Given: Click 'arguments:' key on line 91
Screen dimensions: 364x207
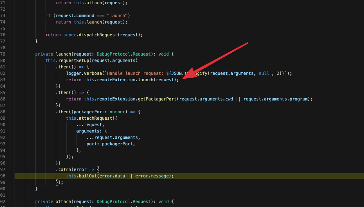Looking at the screenshot, I should (89, 131).
